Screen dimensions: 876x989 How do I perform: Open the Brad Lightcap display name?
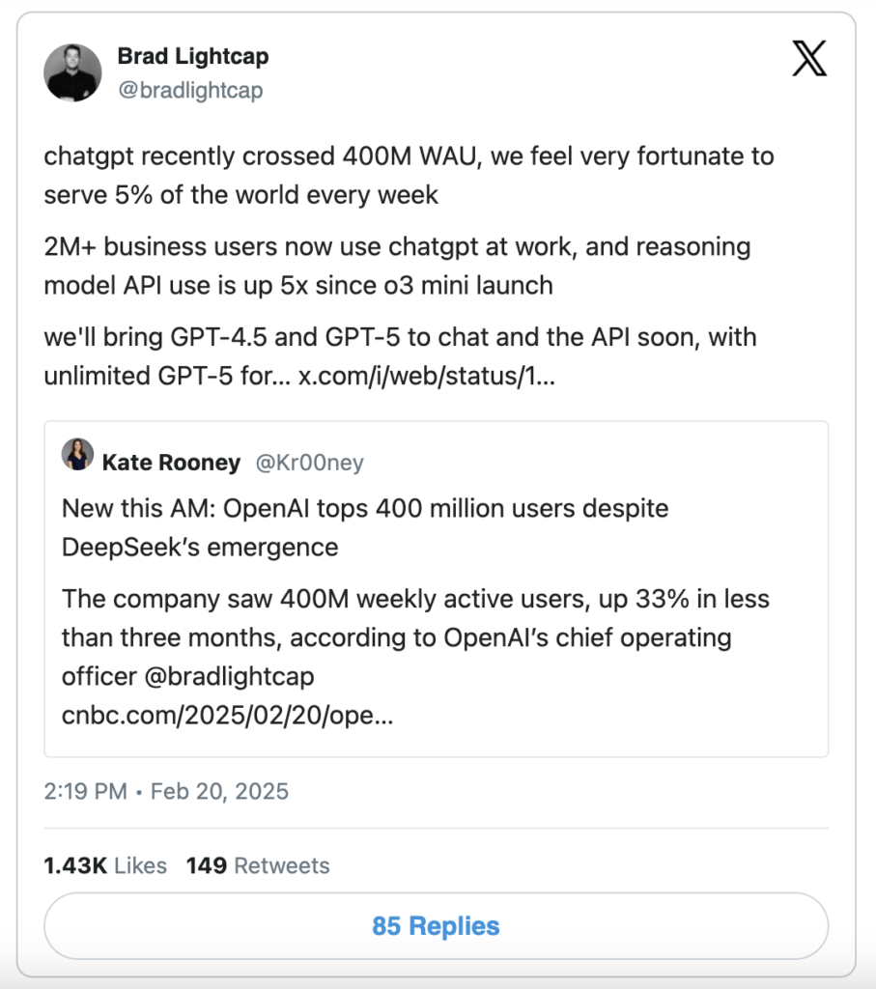193,56
